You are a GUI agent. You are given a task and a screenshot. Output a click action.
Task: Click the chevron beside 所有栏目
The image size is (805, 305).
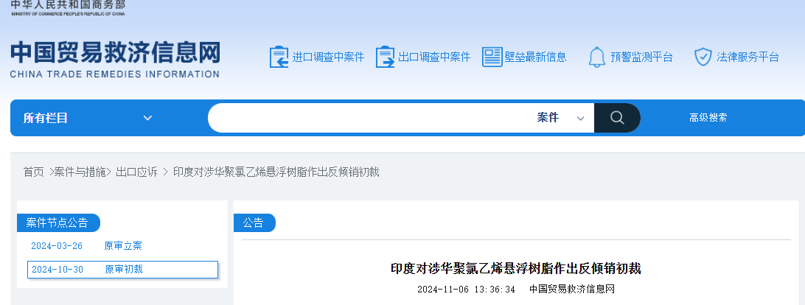(x=148, y=118)
